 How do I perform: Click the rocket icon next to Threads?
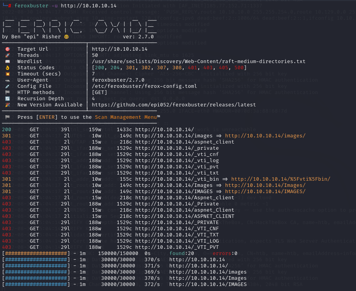[x=7, y=55]
